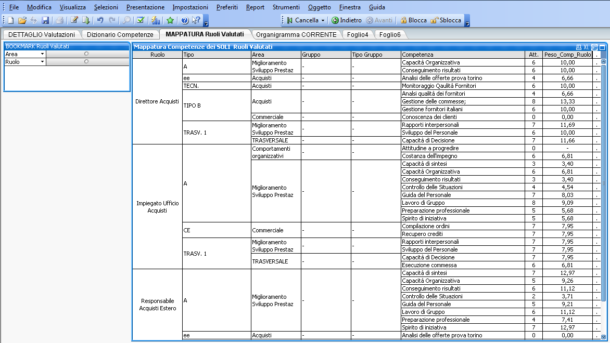Image resolution: width=610 pixels, height=343 pixels.
Task: Switch to the Dizionario Competenze sheet tab
Action: click(120, 35)
